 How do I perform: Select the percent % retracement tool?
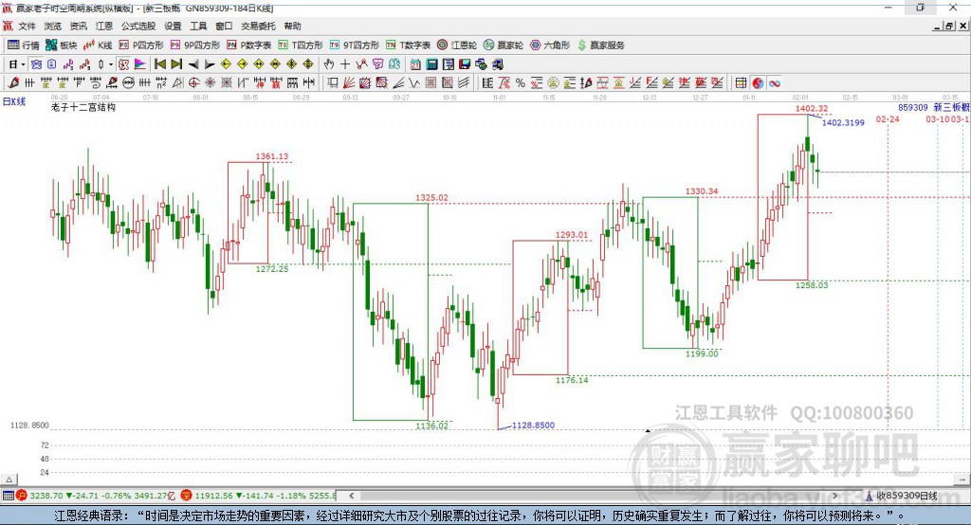coord(521,83)
